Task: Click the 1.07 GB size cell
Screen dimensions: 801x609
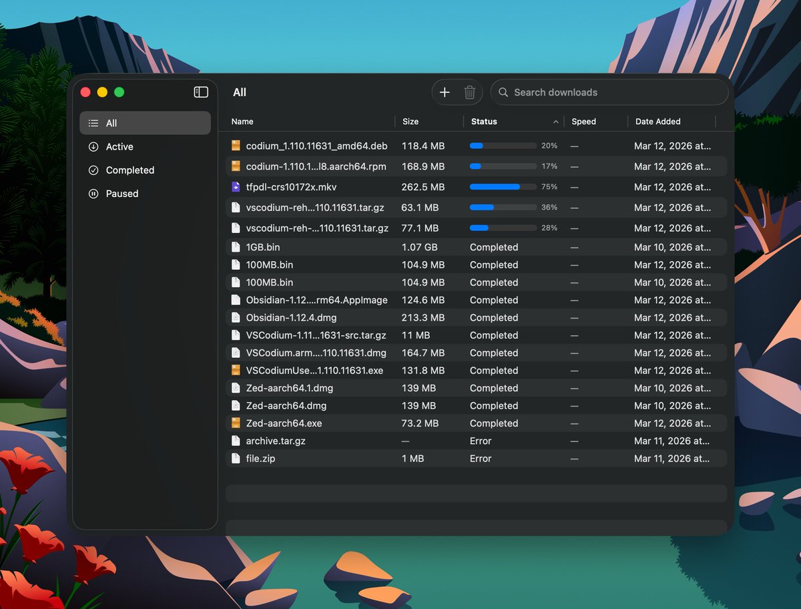Action: point(419,247)
